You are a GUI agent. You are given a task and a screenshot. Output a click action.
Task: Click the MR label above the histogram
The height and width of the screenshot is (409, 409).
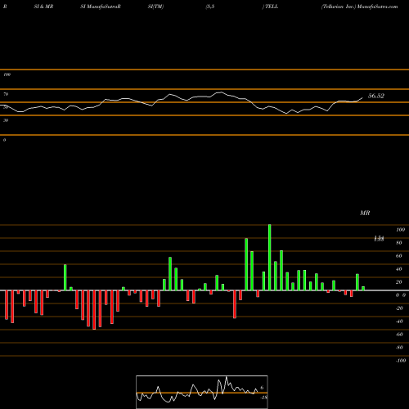365,213
